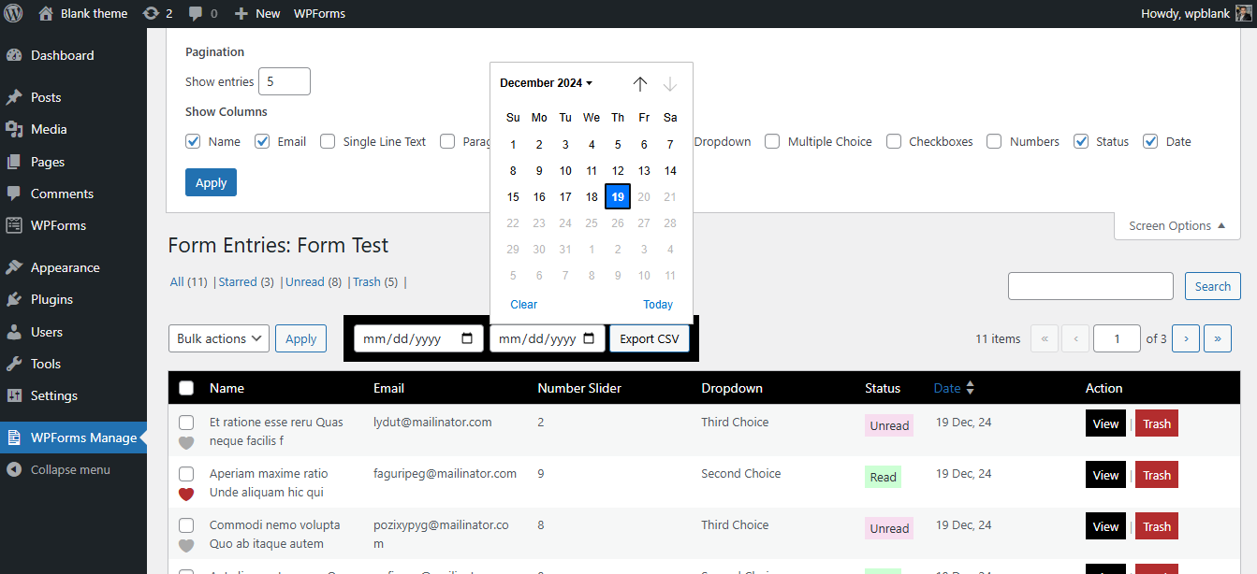Expand the December 2024 month selector

coord(547,83)
